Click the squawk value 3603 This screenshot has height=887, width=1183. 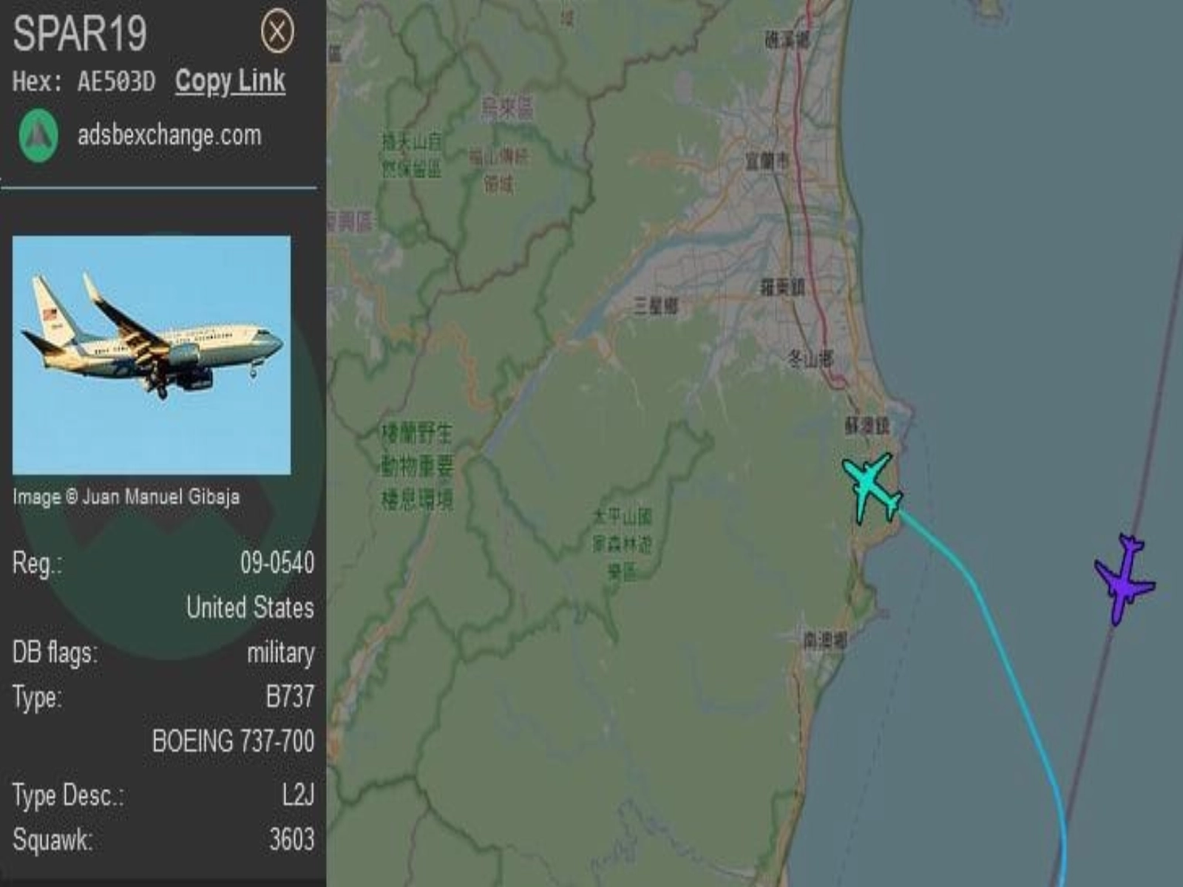[x=291, y=840]
